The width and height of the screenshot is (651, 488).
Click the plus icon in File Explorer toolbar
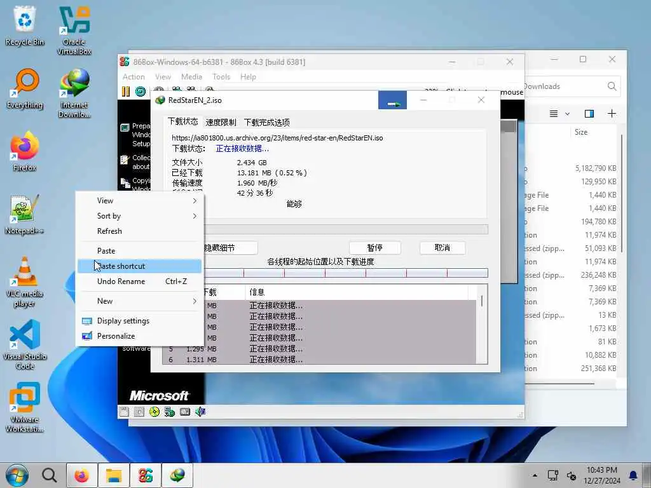point(612,114)
